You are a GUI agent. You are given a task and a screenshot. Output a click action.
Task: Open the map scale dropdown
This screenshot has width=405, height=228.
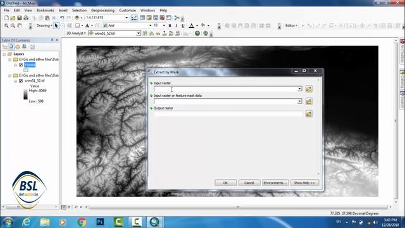(x=127, y=18)
